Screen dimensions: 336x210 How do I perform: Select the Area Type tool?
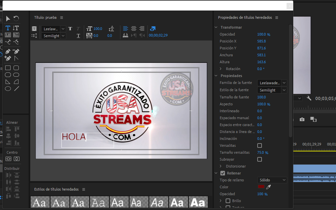[8, 35]
